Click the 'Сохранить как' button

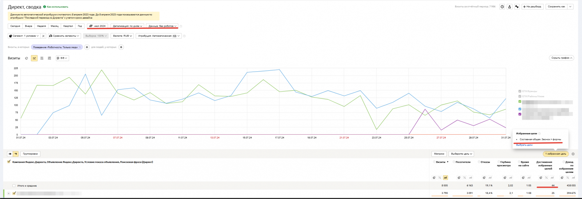click(557, 7)
